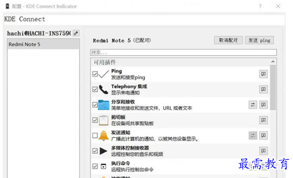
Task: Click the Ping plugin title
Action: click(116, 71)
